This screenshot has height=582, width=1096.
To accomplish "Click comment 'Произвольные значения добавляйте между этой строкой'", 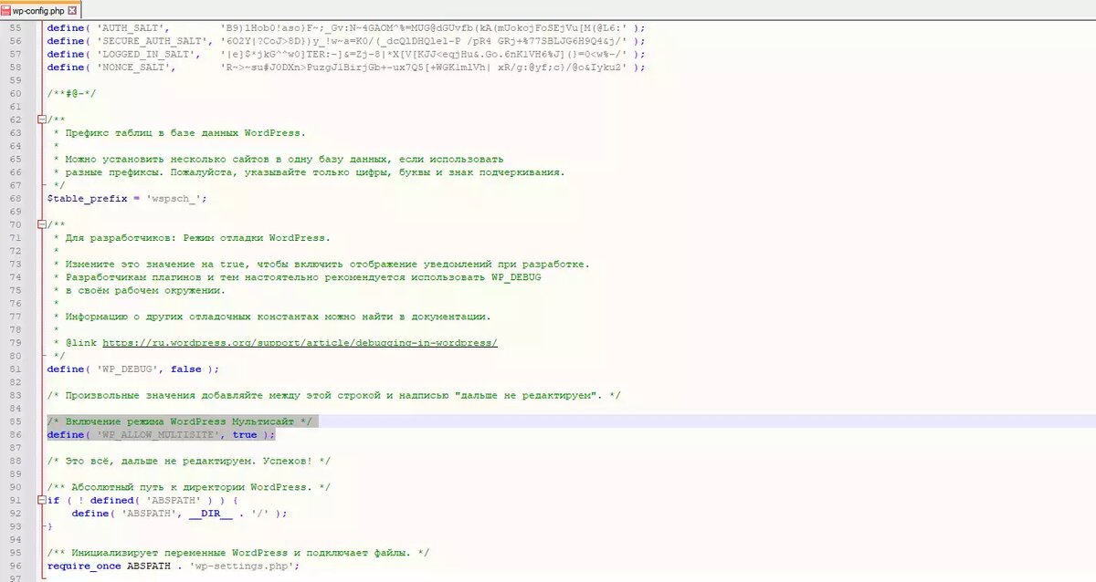I will coord(334,395).
